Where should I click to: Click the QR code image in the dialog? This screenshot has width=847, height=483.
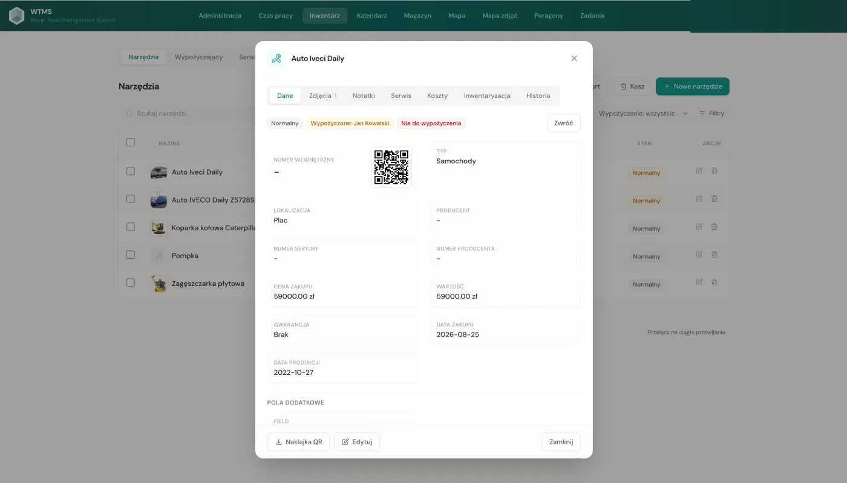coord(391,167)
